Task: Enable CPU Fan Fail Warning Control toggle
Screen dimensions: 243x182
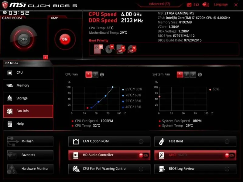Action: click(141, 169)
